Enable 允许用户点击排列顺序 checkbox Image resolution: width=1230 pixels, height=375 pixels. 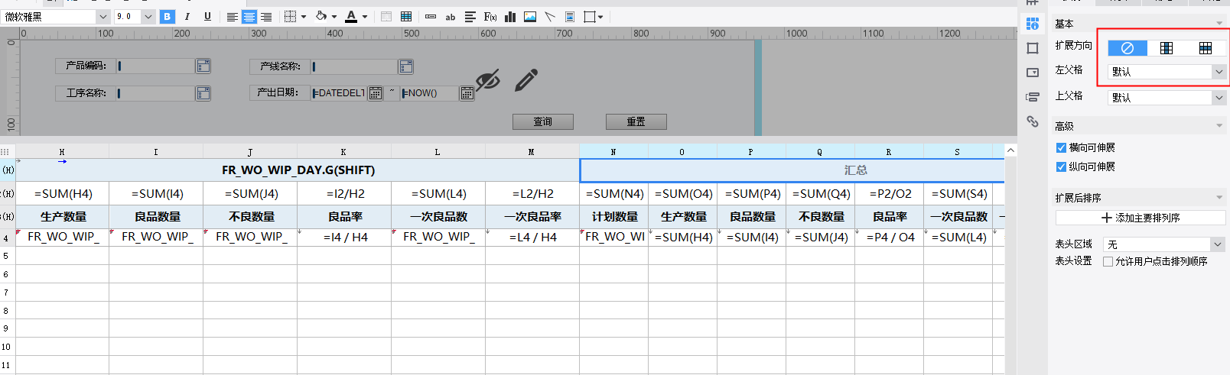click(1108, 261)
